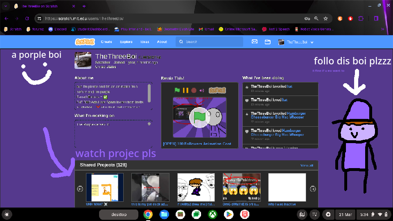Click the Scratch logo in navbar
This screenshot has height=221, width=393.
85,42
